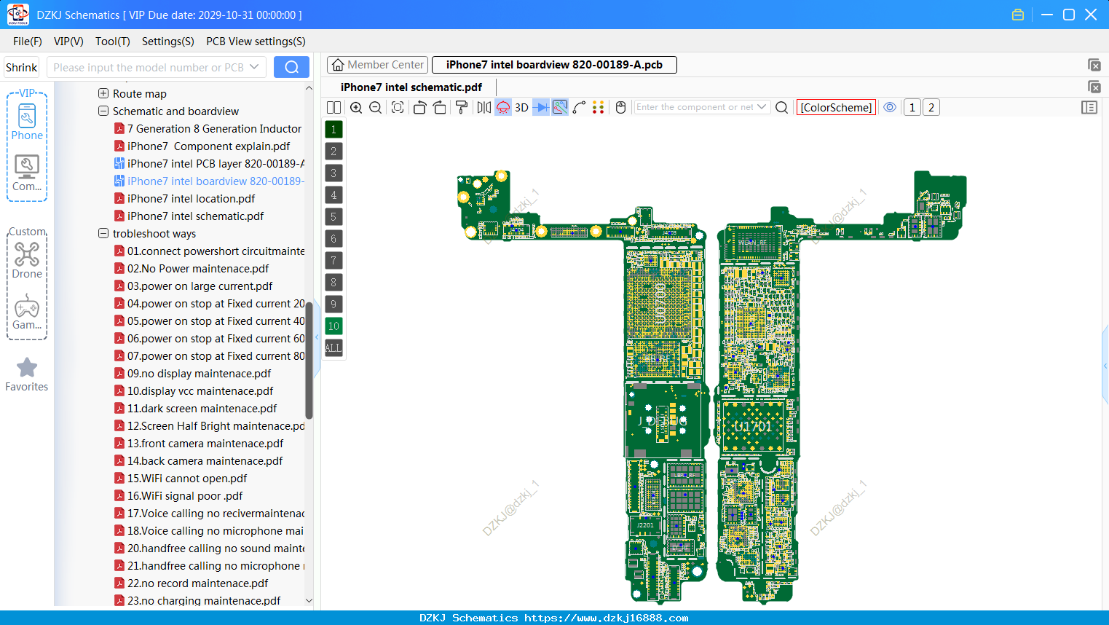Select iPhone7 intel boardview 820-00189-A.pcb tab
1109x625 pixels.
click(x=554, y=65)
